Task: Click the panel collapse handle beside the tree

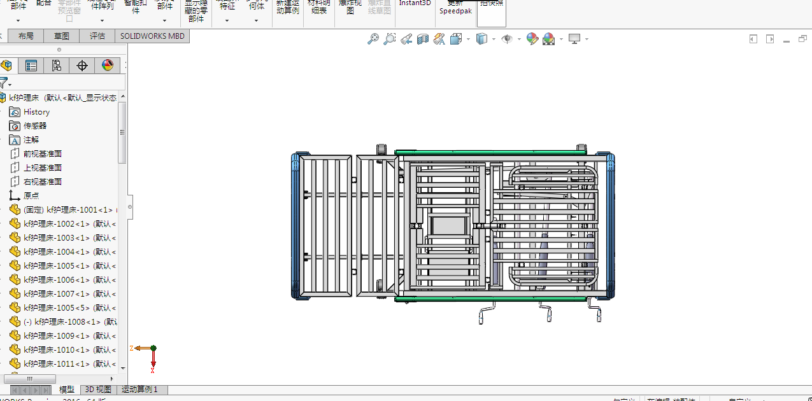Action: click(x=130, y=207)
